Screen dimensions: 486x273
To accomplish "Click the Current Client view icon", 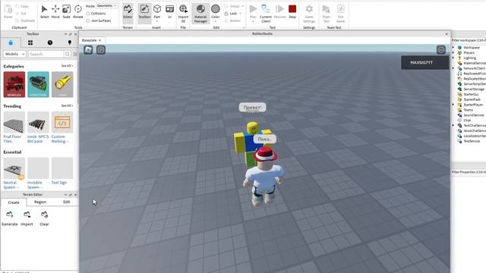I will click(266, 14).
